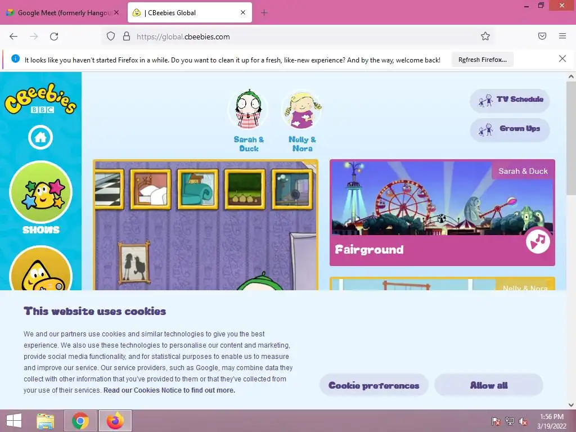Click the Refresh Firefox button
The image size is (576, 432).
pos(482,60)
